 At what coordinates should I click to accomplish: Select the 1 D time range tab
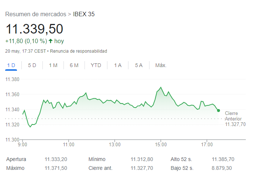click(11, 66)
